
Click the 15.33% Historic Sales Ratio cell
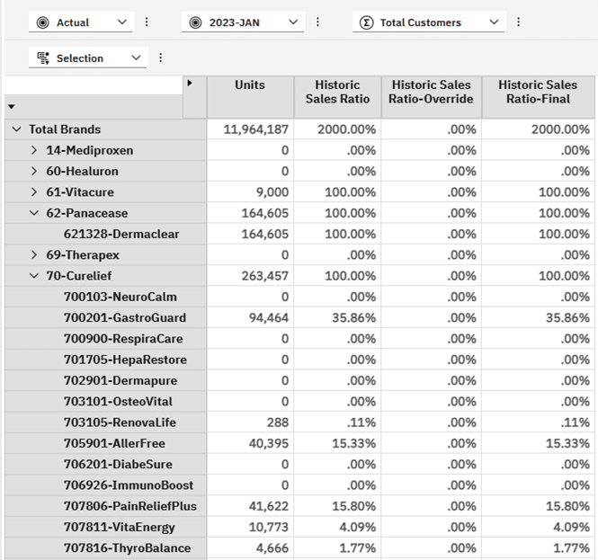(337, 443)
